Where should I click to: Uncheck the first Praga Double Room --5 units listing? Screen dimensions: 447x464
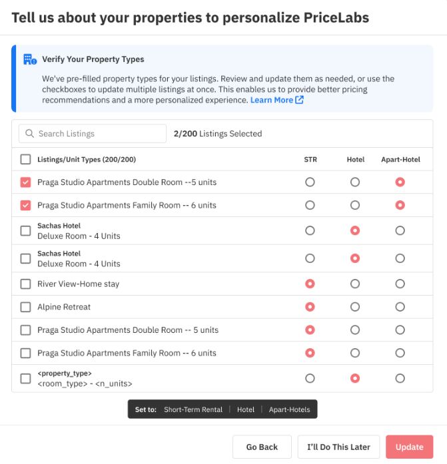click(x=25, y=182)
